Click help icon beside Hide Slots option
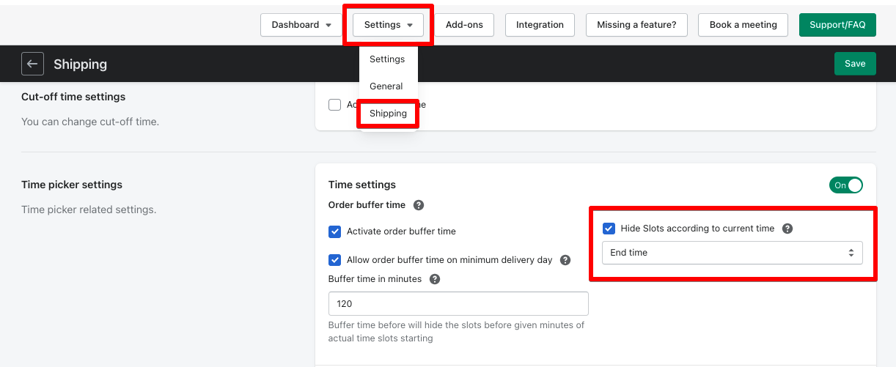Image resolution: width=896 pixels, height=367 pixels. (787, 229)
